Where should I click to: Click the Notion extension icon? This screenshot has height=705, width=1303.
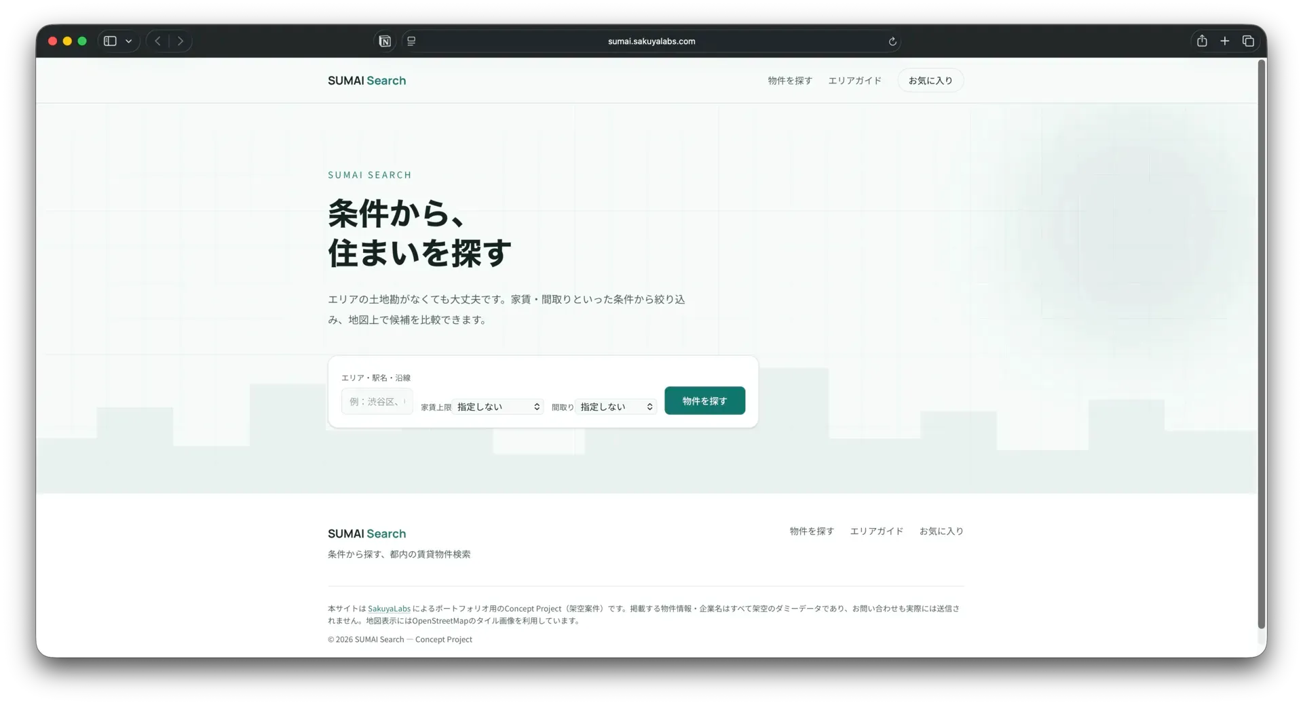[385, 41]
